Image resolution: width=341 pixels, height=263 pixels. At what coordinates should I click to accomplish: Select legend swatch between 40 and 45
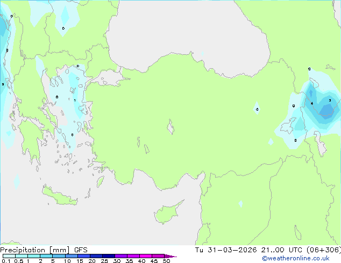[x=146, y=256]
